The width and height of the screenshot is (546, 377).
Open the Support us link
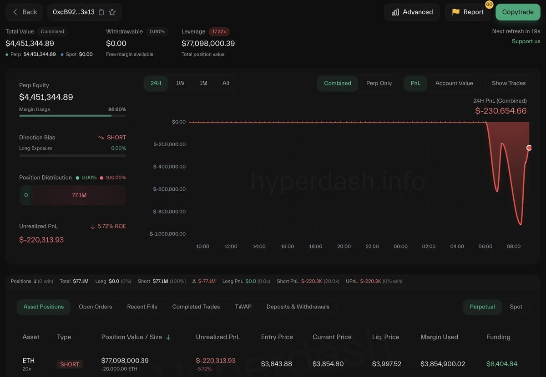tap(526, 41)
